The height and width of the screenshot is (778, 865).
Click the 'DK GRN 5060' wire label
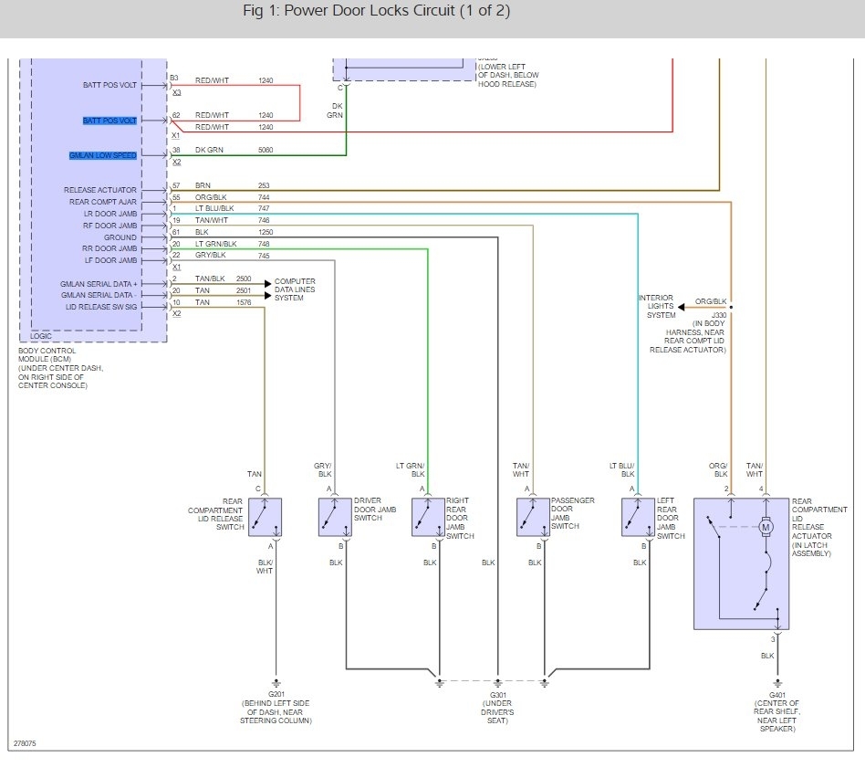click(234, 150)
